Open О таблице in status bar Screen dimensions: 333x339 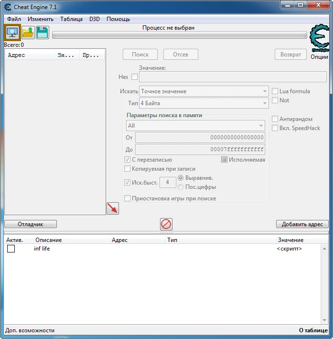click(313, 330)
